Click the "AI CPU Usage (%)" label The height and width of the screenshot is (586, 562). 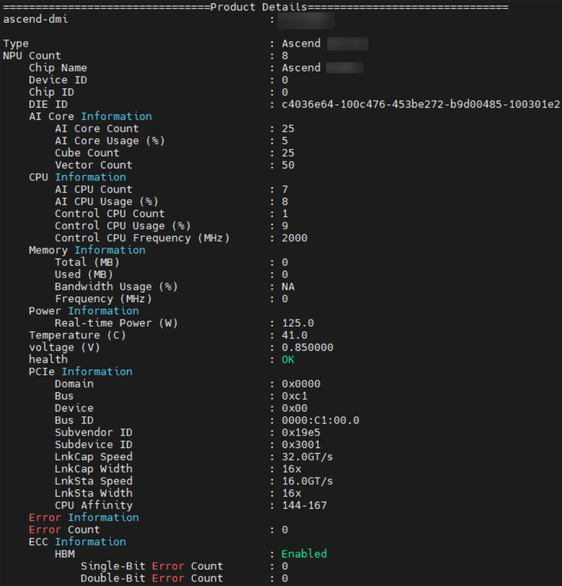pyautogui.click(x=106, y=202)
